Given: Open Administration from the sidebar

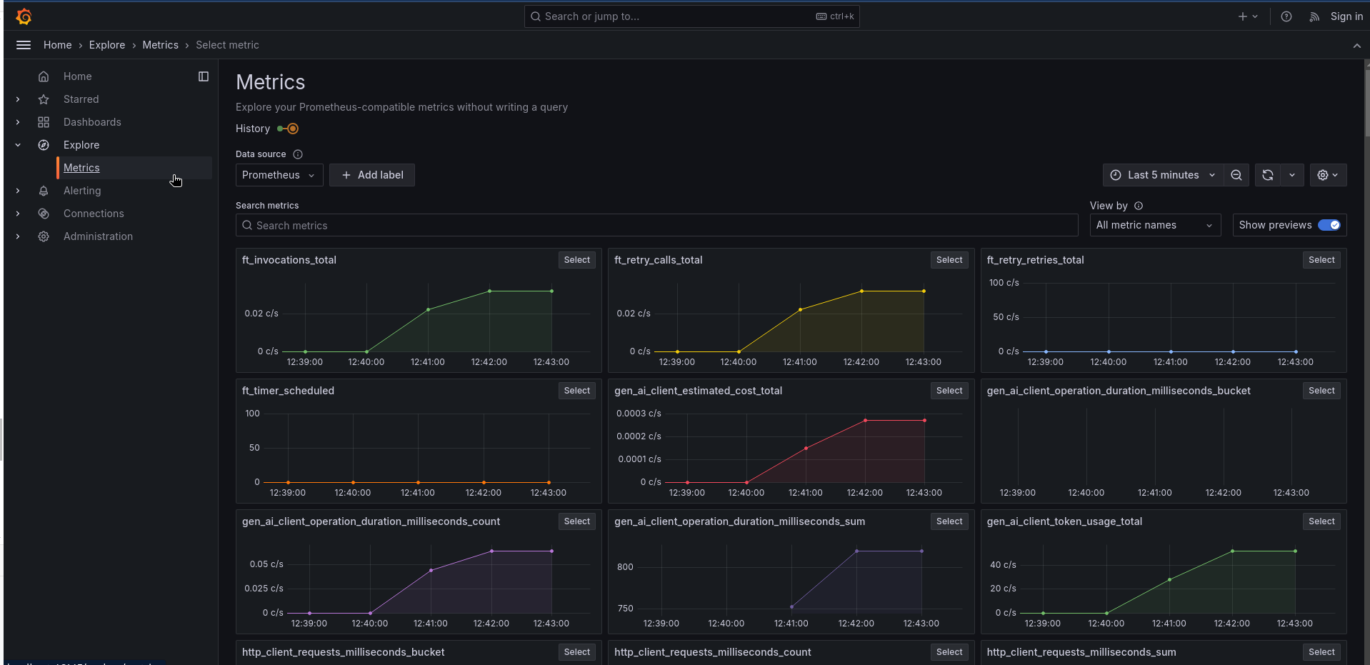Looking at the screenshot, I should click(98, 236).
